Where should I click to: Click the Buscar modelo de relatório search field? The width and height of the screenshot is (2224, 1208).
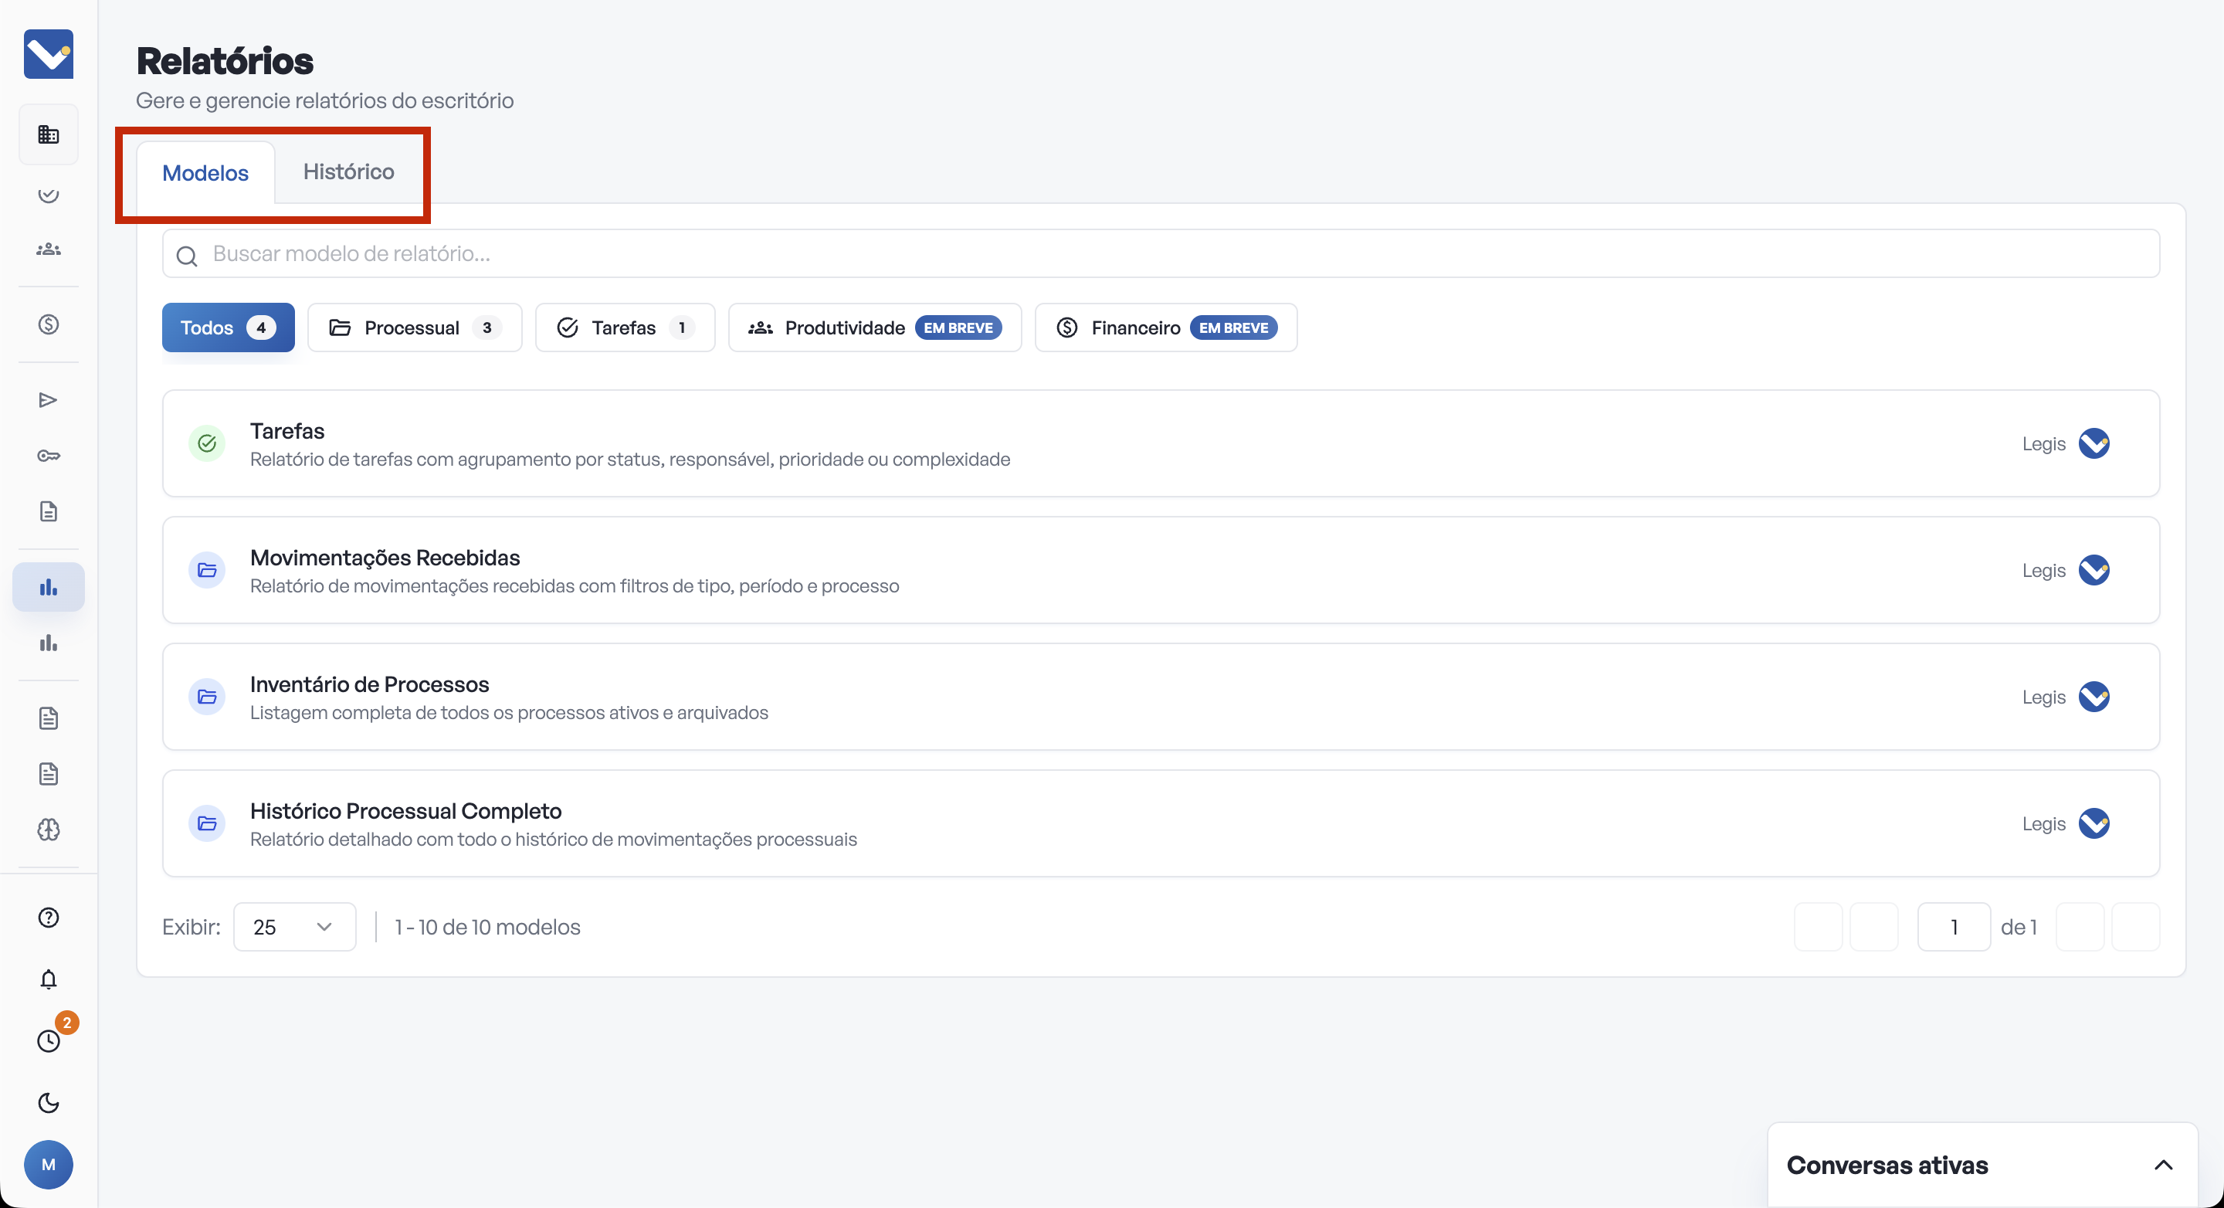(x=1161, y=254)
